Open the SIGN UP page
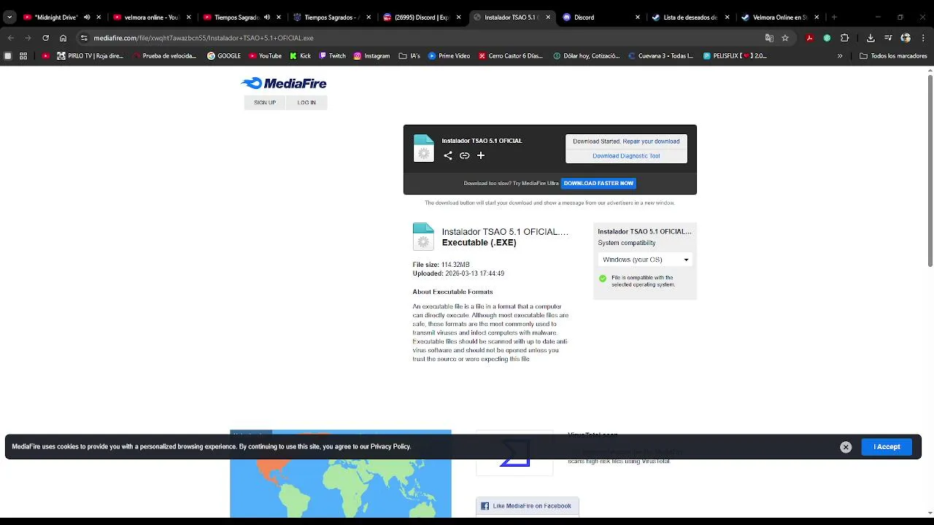This screenshot has width=934, height=525. tap(265, 103)
